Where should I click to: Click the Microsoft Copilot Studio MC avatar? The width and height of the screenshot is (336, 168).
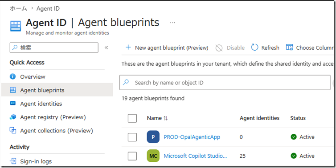(153, 156)
